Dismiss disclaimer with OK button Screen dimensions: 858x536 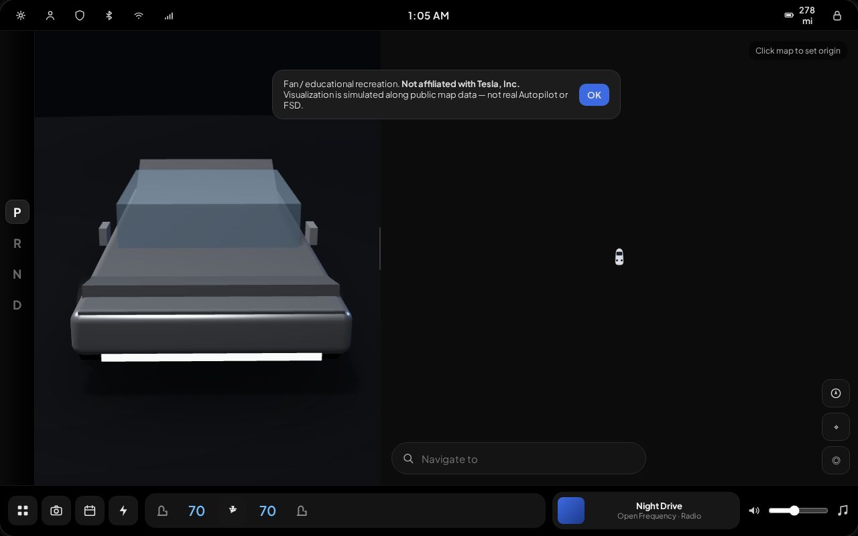(x=594, y=94)
